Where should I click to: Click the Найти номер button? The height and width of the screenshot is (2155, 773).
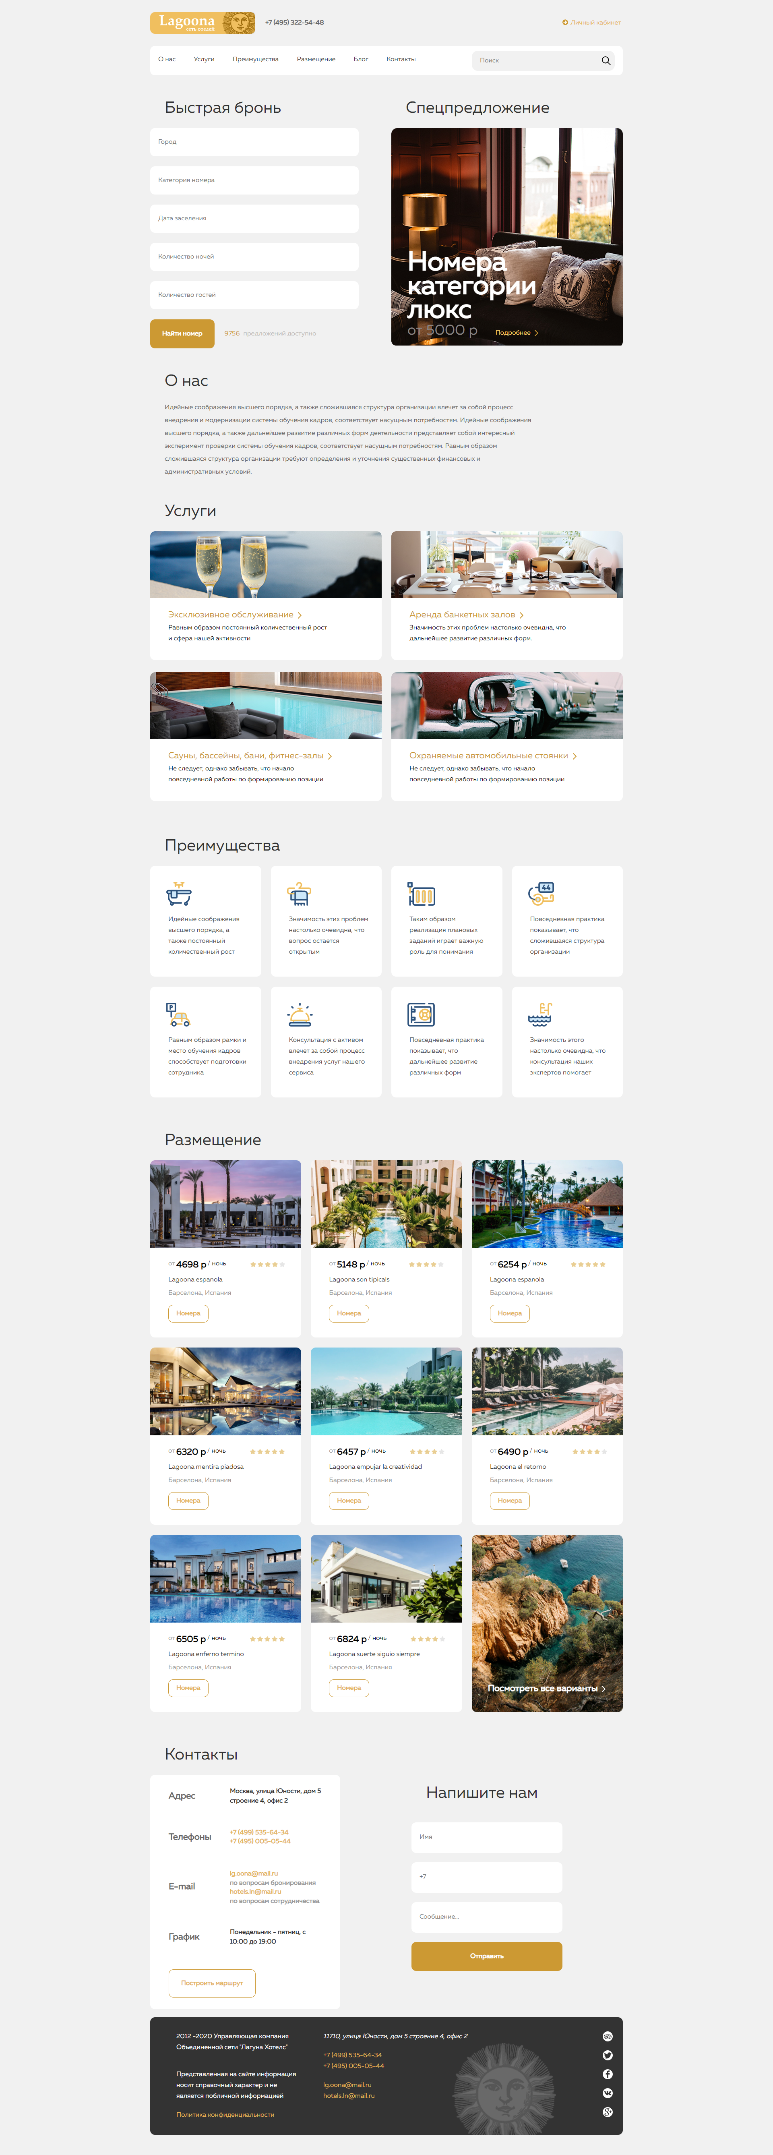point(182,334)
